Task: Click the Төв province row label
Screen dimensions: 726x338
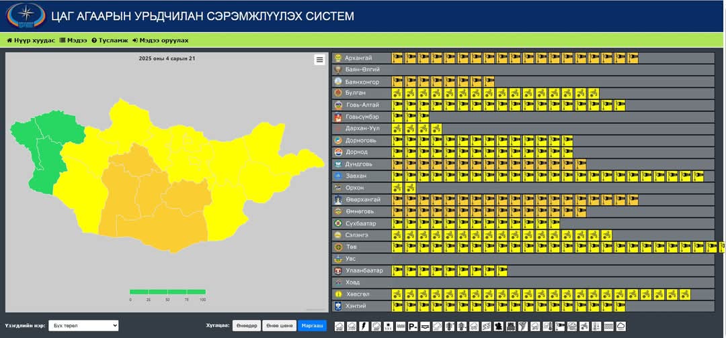Action: click(x=352, y=247)
